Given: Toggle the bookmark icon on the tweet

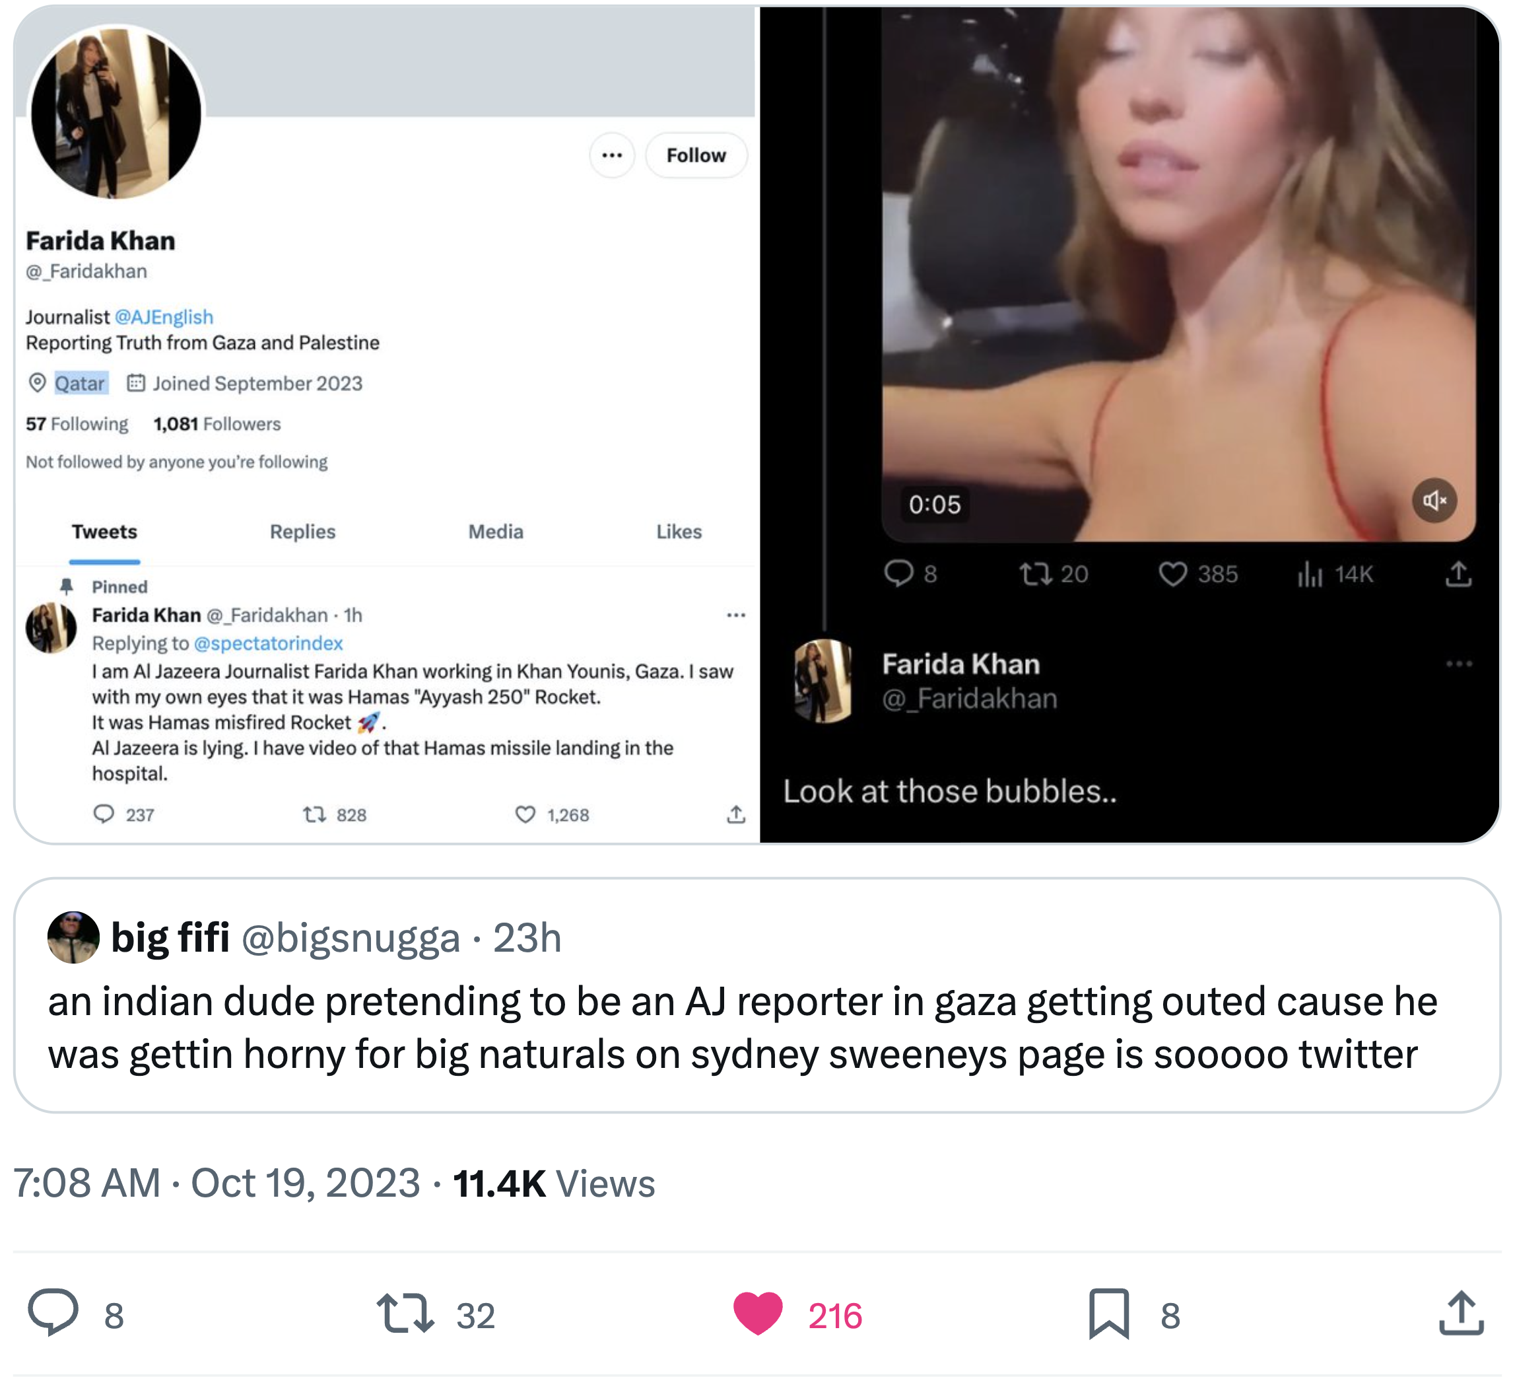Looking at the screenshot, I should click(x=1108, y=1313).
